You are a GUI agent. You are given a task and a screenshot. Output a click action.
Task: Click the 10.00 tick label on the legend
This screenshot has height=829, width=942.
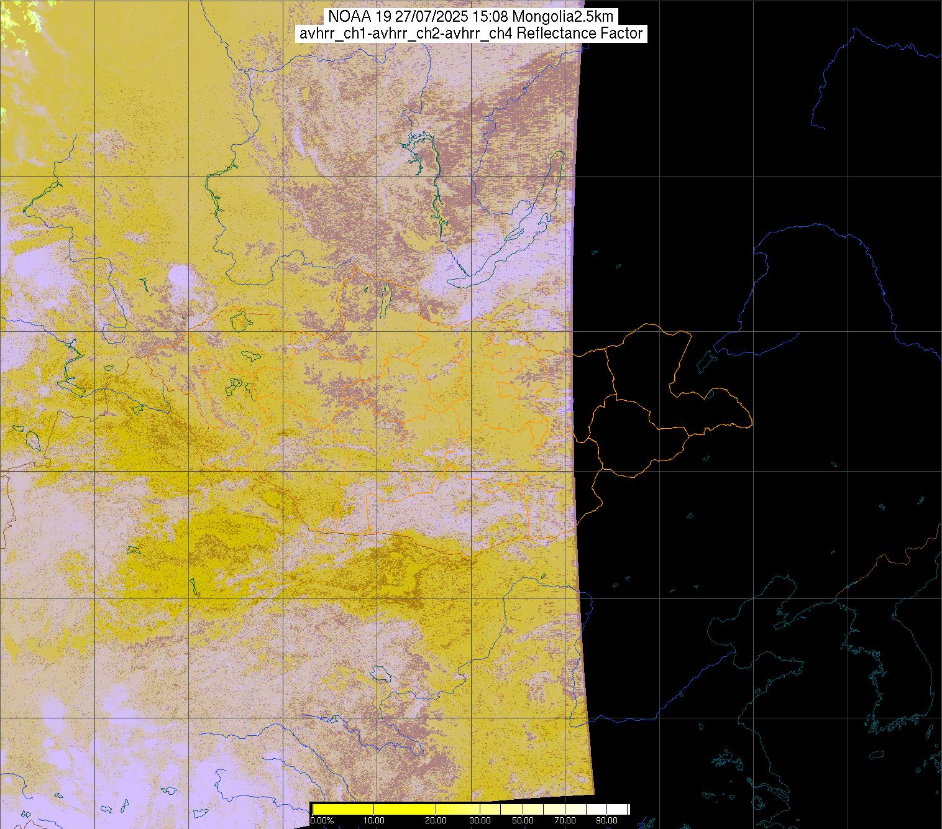(x=373, y=821)
